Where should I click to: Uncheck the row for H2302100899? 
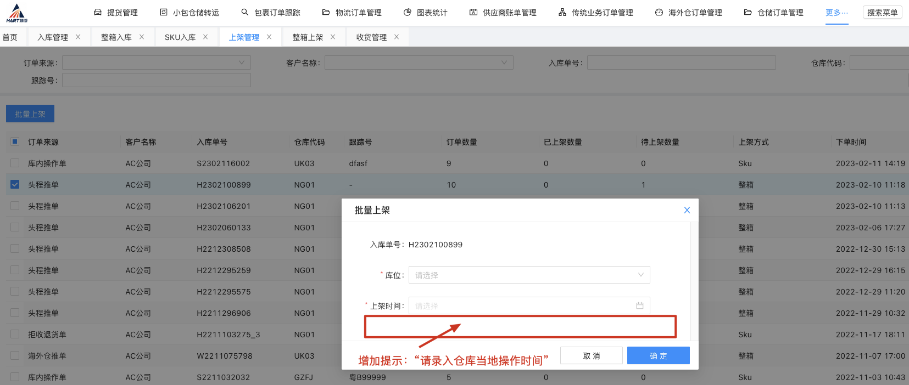tap(15, 184)
